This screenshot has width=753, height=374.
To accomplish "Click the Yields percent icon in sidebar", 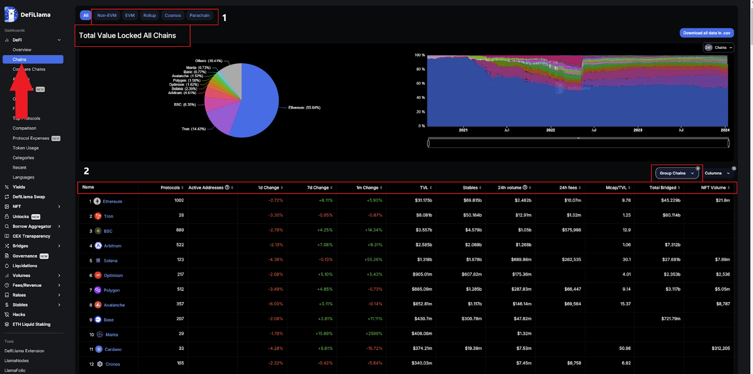I will (x=7, y=187).
